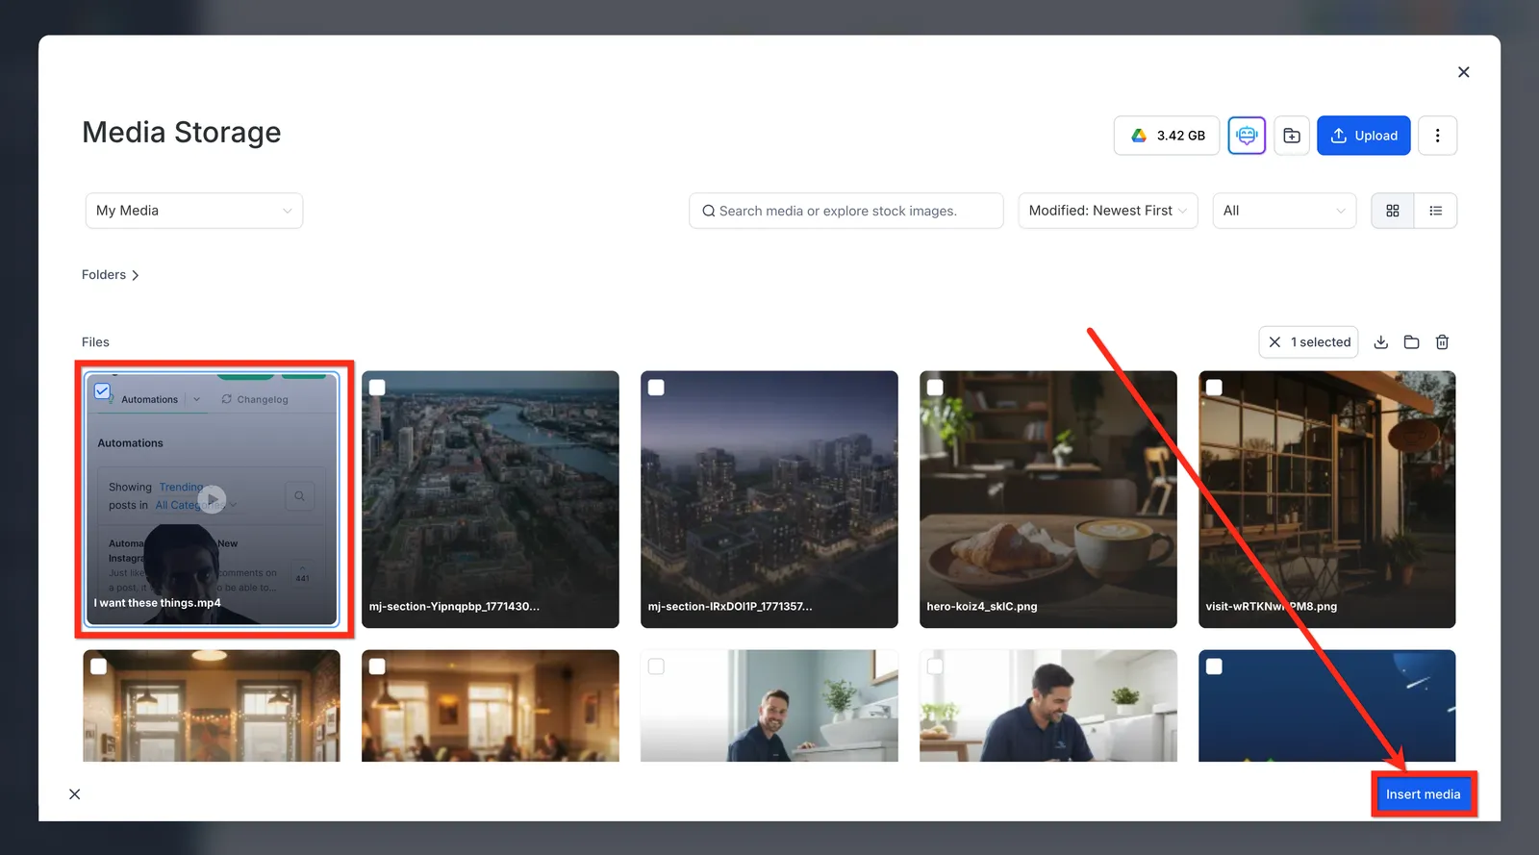Expand the Folders section
1539x855 pixels.
point(111,275)
